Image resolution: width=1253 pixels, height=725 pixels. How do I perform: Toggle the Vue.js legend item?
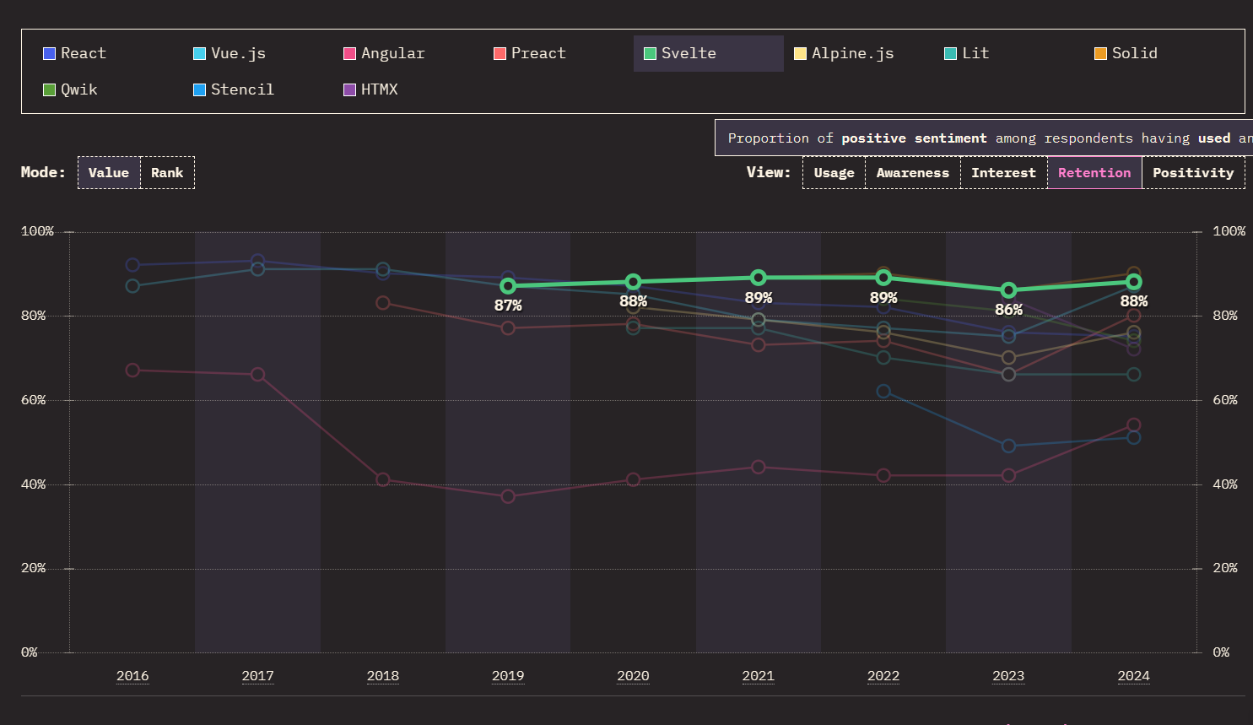point(257,53)
